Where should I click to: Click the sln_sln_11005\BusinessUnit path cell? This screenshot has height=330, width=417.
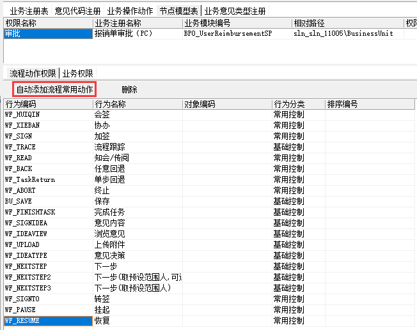(x=347, y=33)
